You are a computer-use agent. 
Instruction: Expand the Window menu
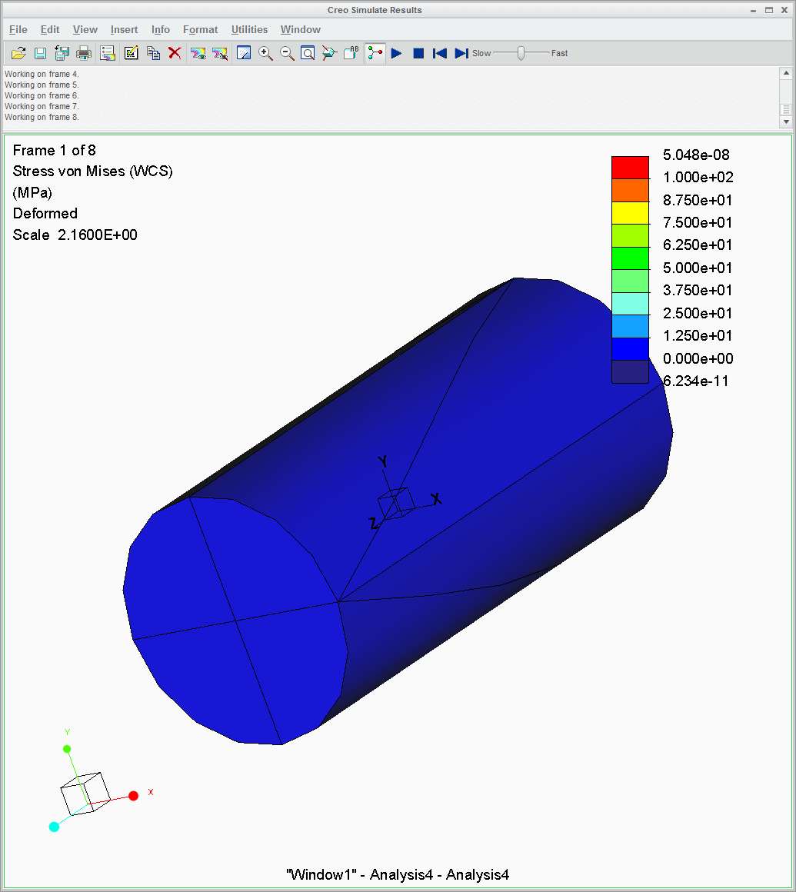(300, 29)
